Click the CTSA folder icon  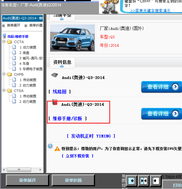9,90
